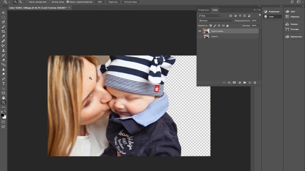The image size is (305, 171).
Task: Click the background color swatch
Action: pyautogui.click(x=5, y=117)
